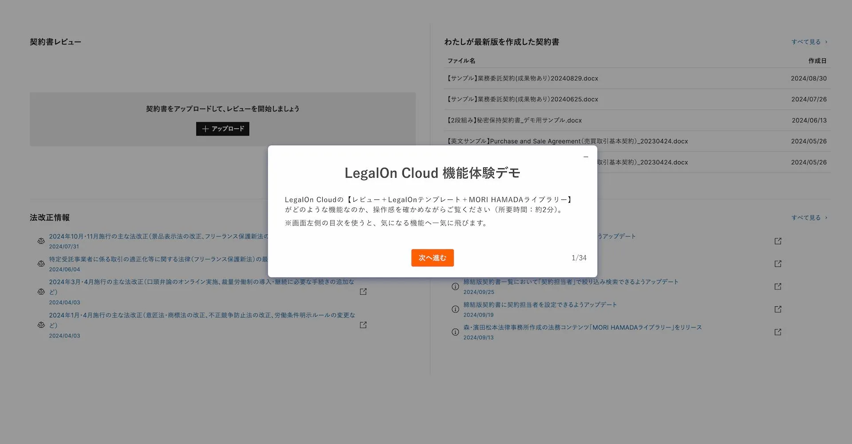Click the ファイル名 column header
This screenshot has height=444, width=852.
tap(461, 61)
